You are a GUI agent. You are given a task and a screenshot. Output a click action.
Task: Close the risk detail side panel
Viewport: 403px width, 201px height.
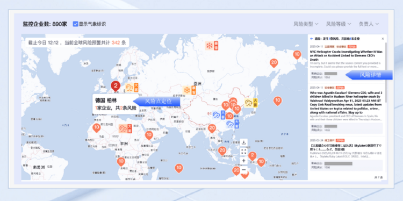coord(383,39)
